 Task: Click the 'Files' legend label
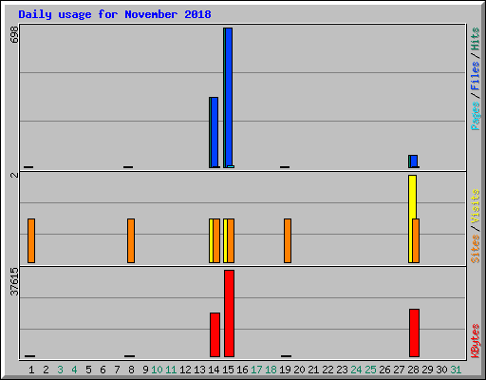coord(476,75)
